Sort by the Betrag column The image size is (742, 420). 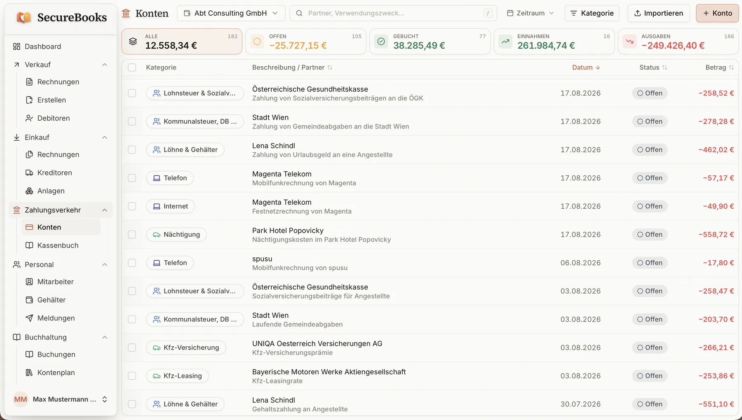coord(719,68)
